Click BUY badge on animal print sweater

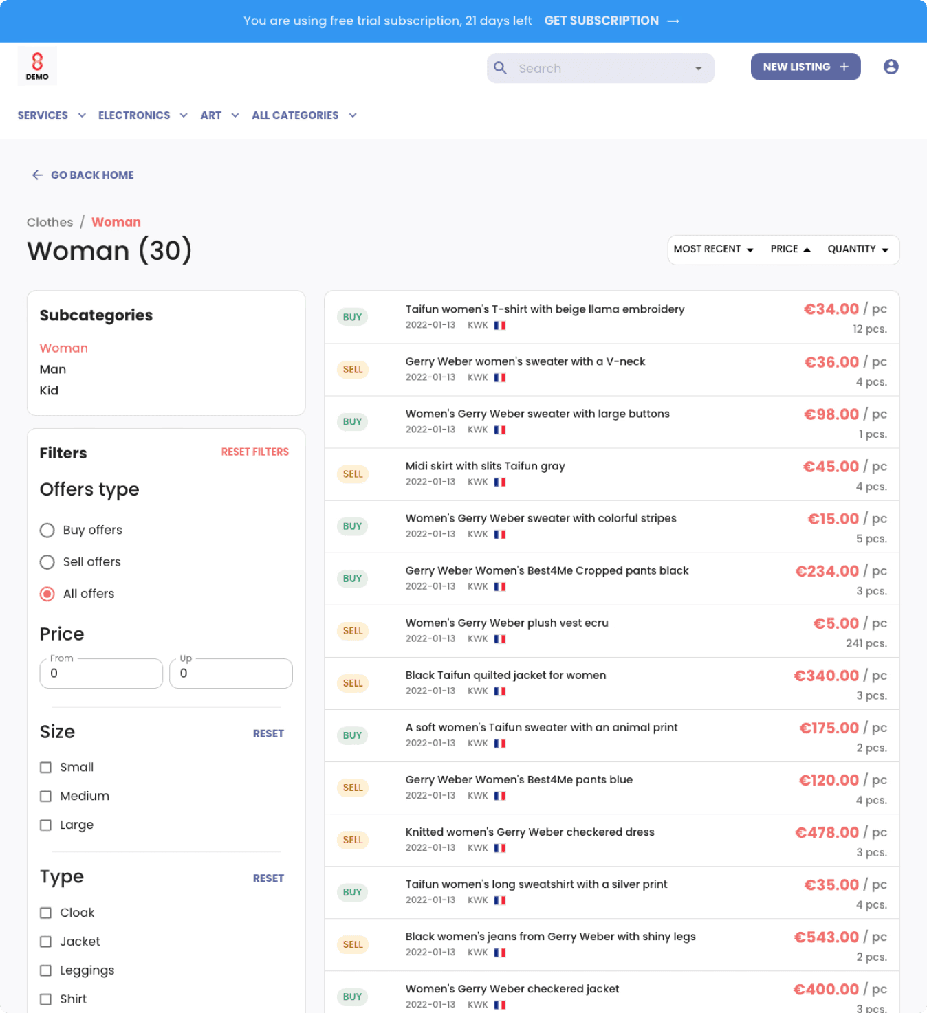[352, 735]
